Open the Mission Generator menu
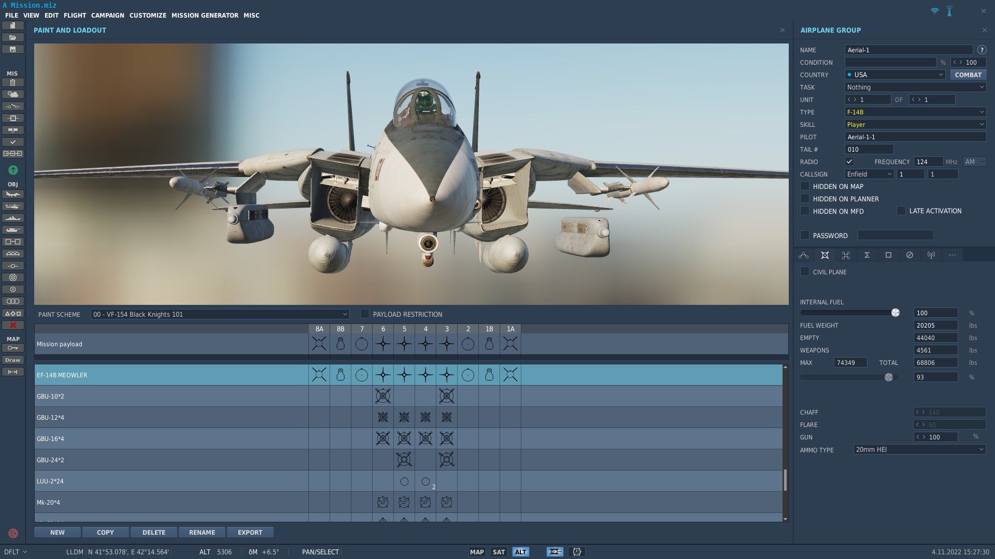The image size is (995, 559). [x=205, y=16]
